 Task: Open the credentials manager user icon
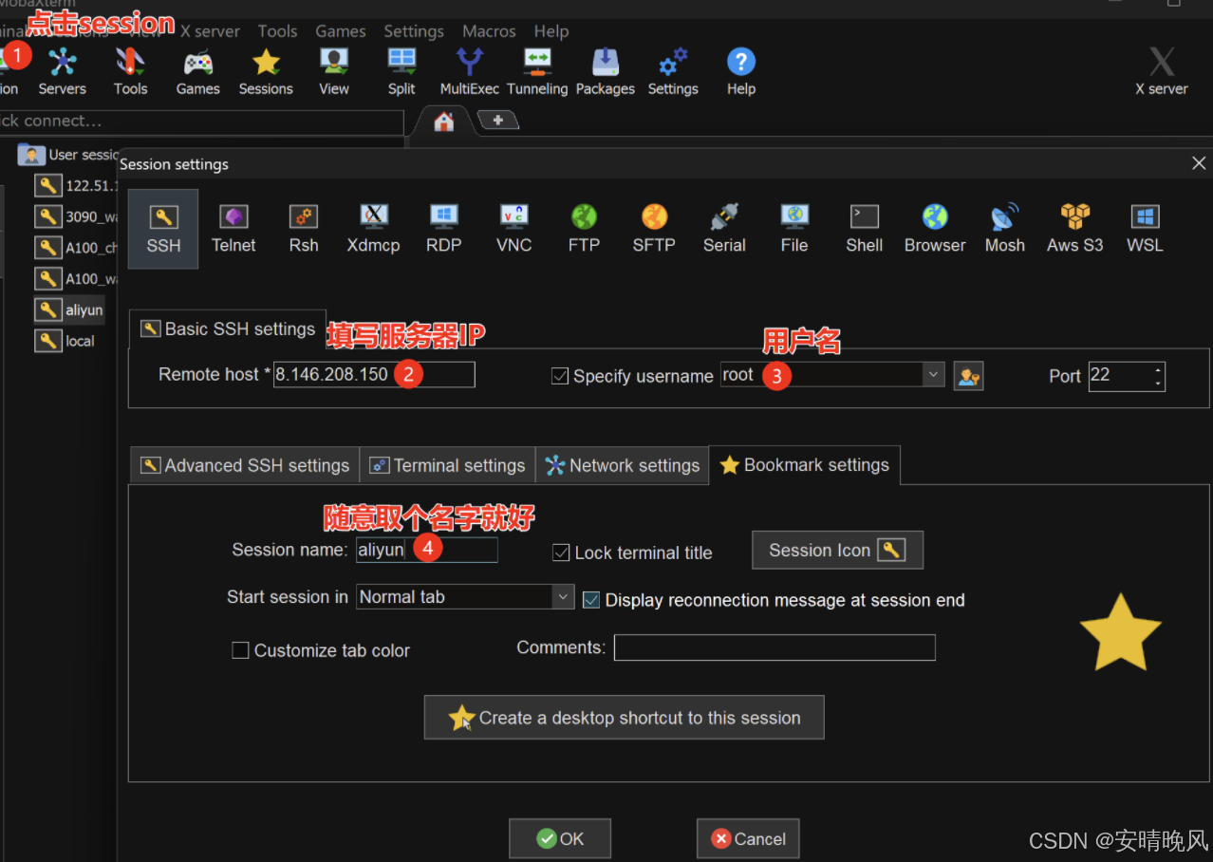point(968,376)
